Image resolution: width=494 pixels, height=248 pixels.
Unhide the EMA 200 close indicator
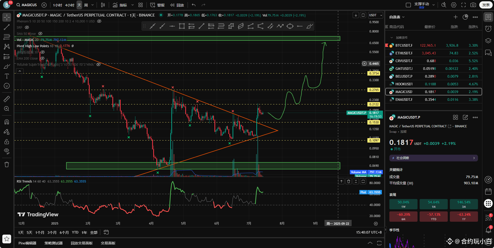click(42, 58)
